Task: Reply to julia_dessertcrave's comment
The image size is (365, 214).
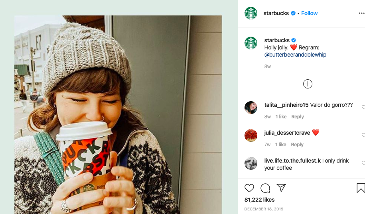Action: point(297,145)
